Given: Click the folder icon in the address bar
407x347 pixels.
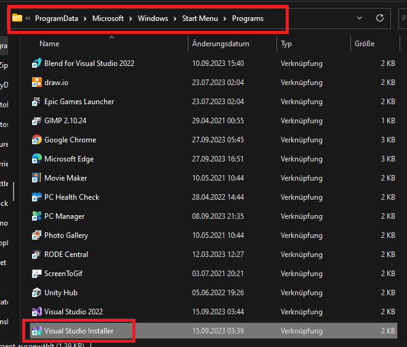Looking at the screenshot, I should coord(17,18).
